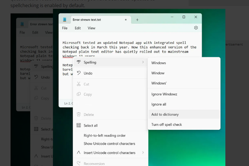This screenshot has height=166, width=249.
Task: Toggle Right-to-left reading order
Action: [105, 135]
